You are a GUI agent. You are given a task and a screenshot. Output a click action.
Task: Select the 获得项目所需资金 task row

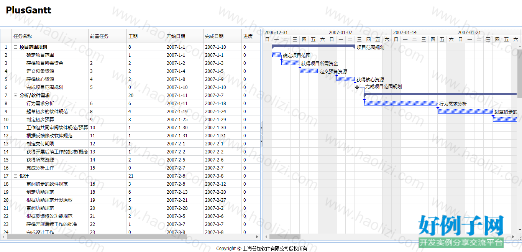coord(130,63)
